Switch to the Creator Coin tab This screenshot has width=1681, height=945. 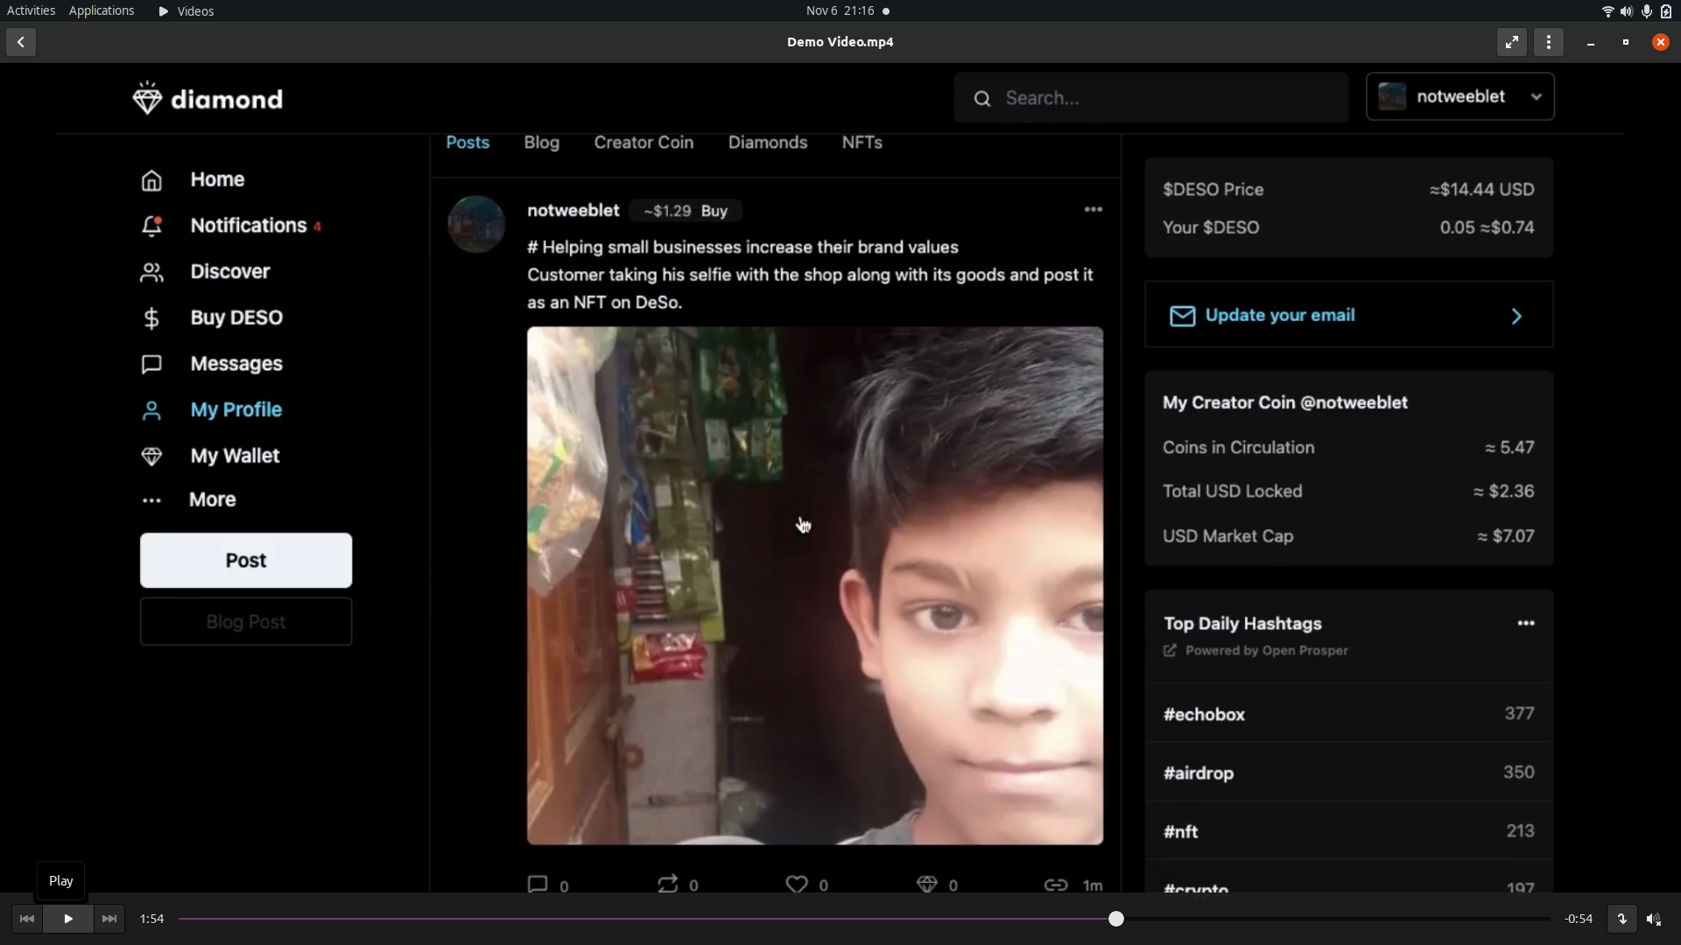tap(644, 143)
